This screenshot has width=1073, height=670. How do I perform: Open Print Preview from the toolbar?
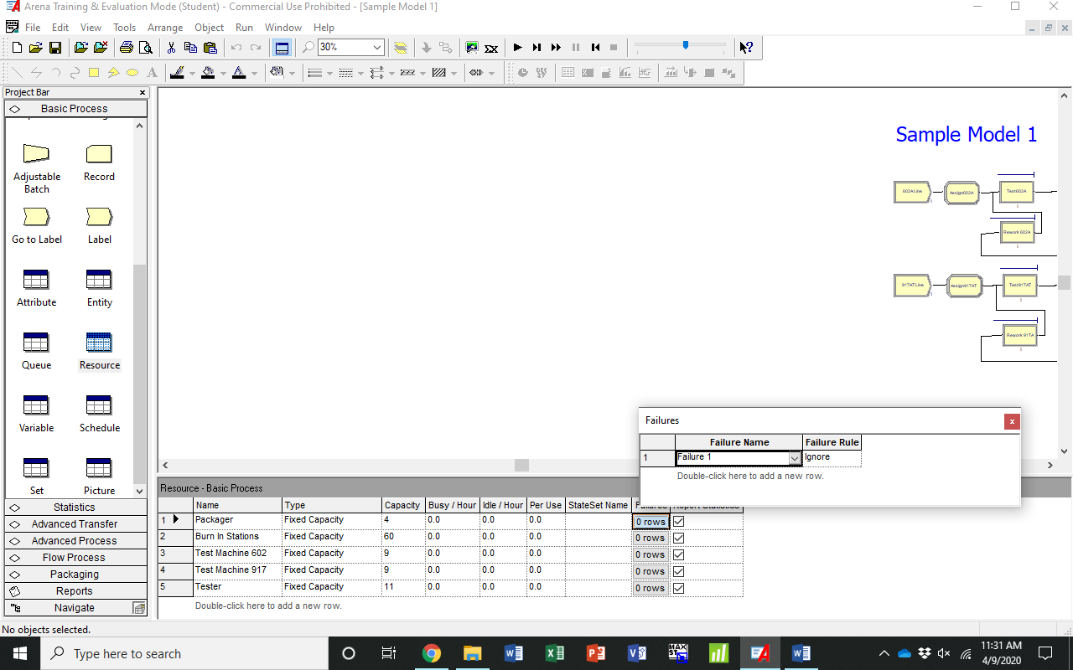click(145, 48)
